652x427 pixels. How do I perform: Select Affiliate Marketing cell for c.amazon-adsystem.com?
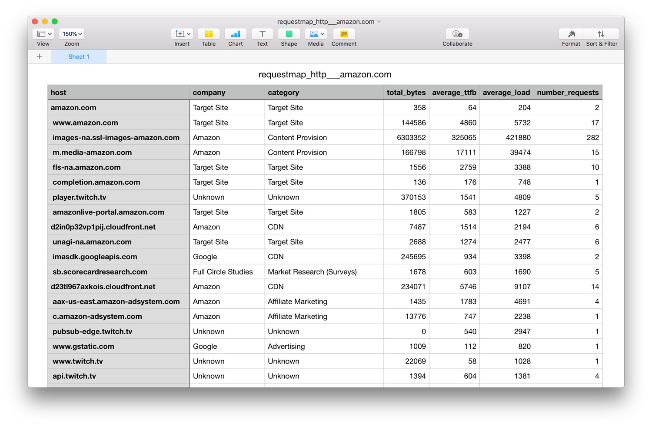click(324, 316)
